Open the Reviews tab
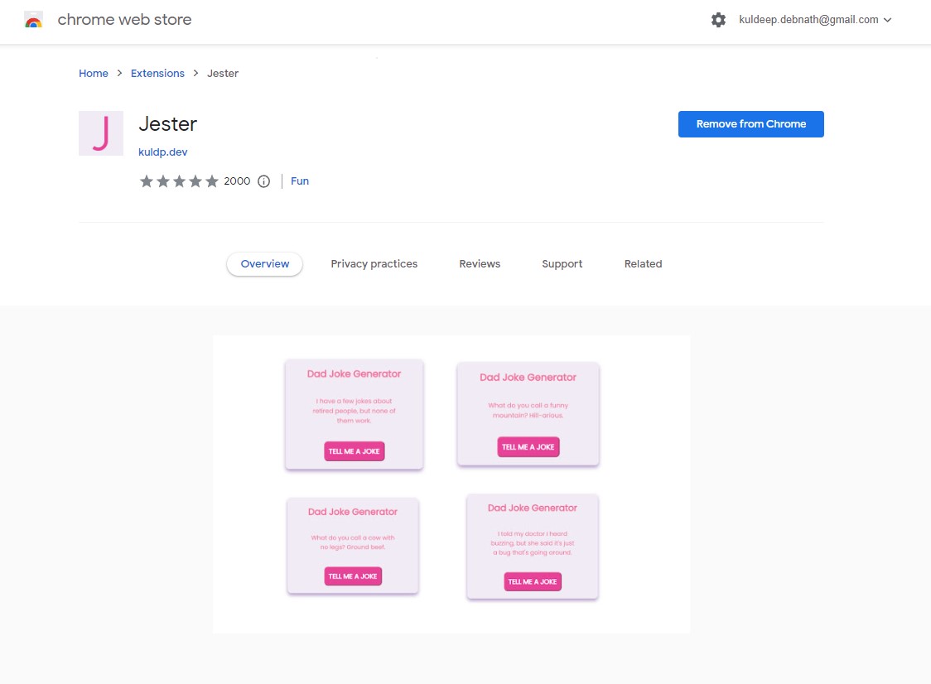The height and width of the screenshot is (684, 931). coord(480,263)
